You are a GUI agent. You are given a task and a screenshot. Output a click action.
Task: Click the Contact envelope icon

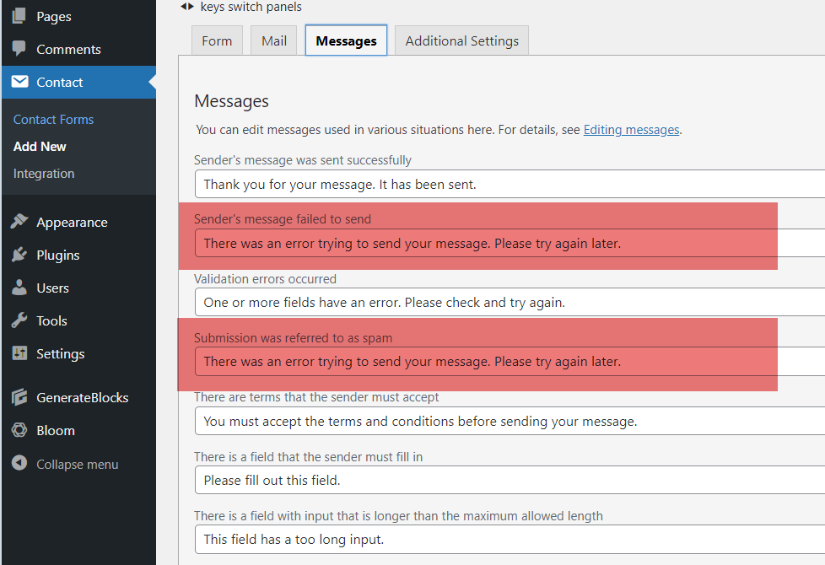20,82
